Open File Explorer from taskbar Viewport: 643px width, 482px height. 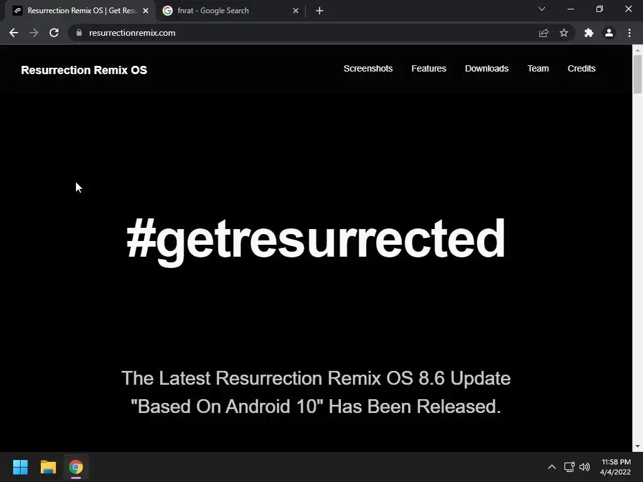click(48, 467)
